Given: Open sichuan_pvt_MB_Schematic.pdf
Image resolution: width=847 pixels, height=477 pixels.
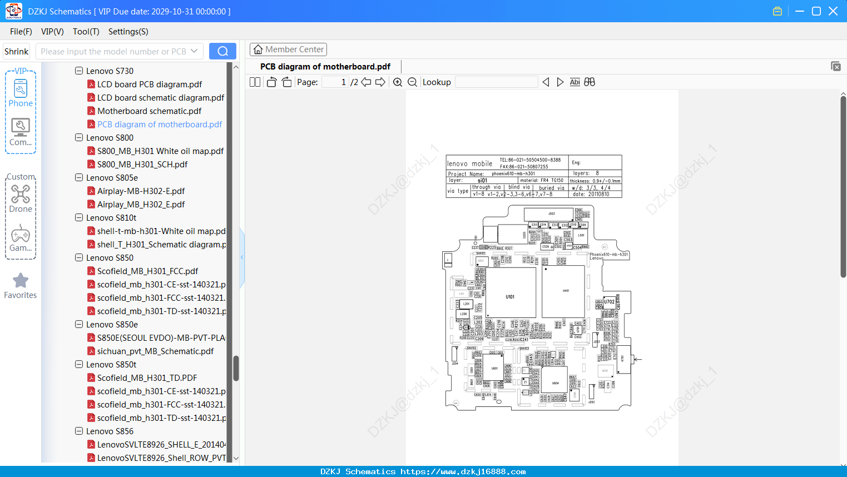Looking at the screenshot, I should (x=155, y=351).
